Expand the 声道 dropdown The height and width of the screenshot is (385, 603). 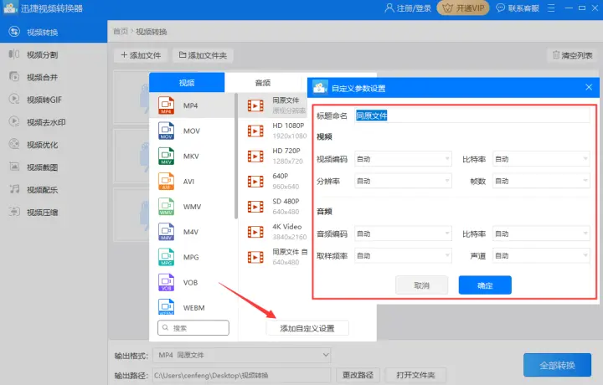tap(541, 255)
